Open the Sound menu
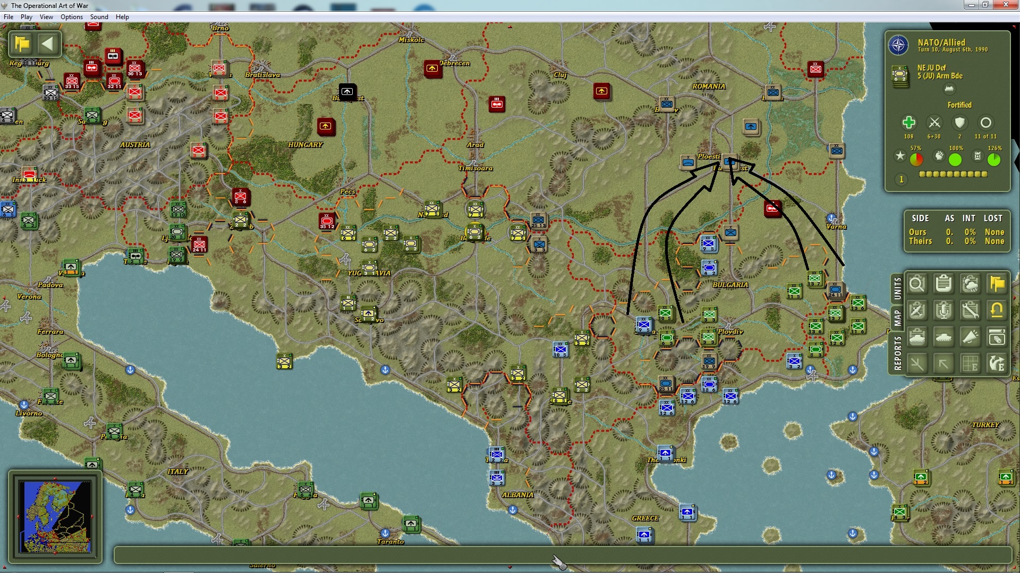 pos(99,17)
